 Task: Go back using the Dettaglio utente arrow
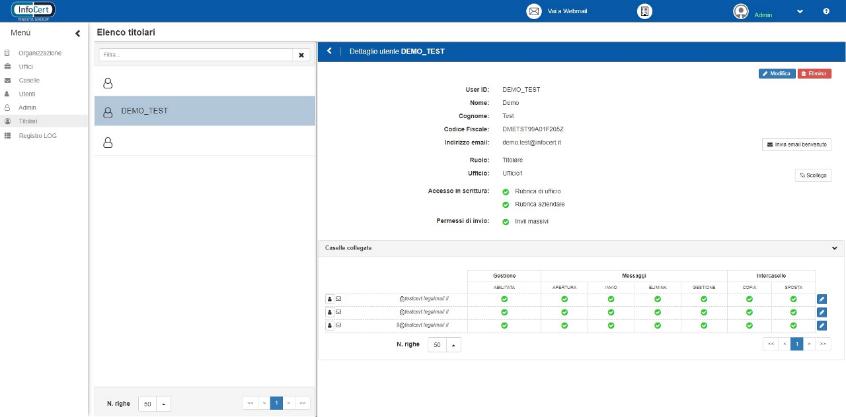pyautogui.click(x=329, y=51)
